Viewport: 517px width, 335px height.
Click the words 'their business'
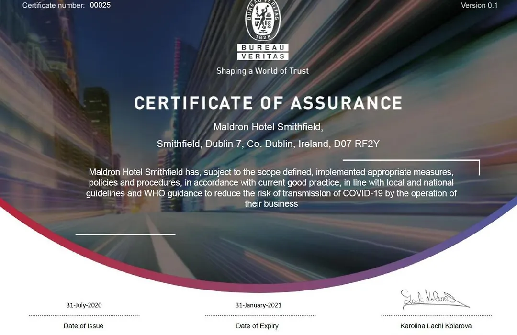(271, 204)
